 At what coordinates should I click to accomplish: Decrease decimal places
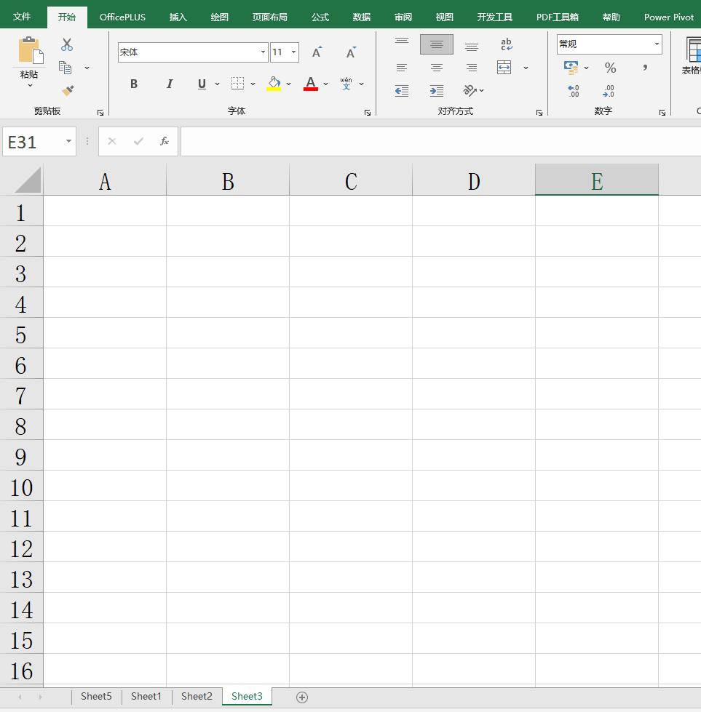pyautogui.click(x=609, y=91)
